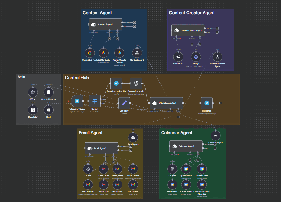The width and height of the screenshot is (281, 202).
Task: Select the Gemini 2.0 Flash model node
Action: click(x=90, y=53)
